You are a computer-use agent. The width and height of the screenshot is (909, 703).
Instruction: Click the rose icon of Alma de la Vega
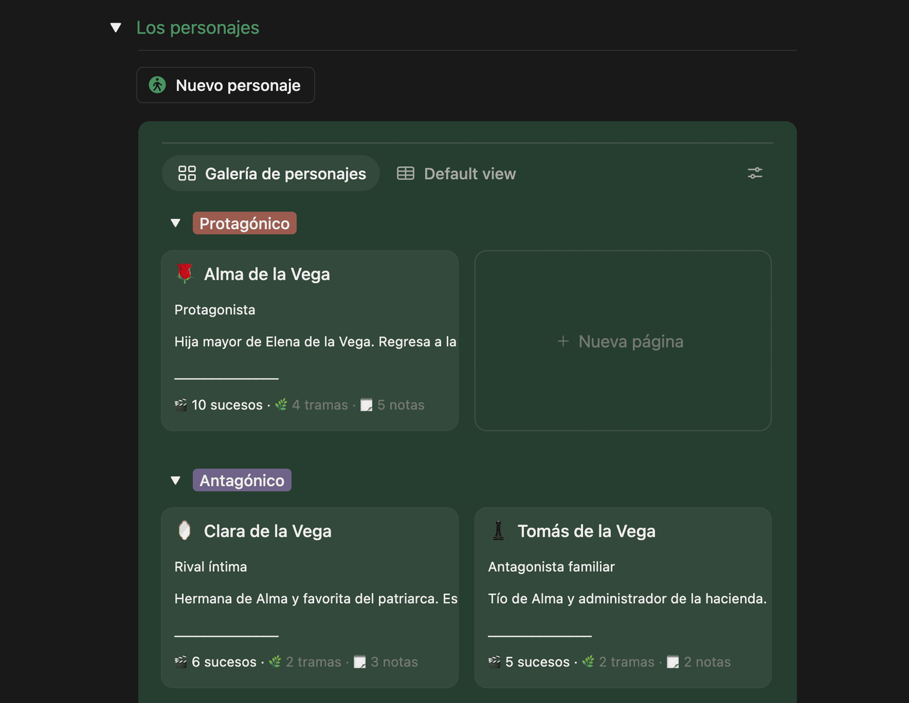click(184, 273)
